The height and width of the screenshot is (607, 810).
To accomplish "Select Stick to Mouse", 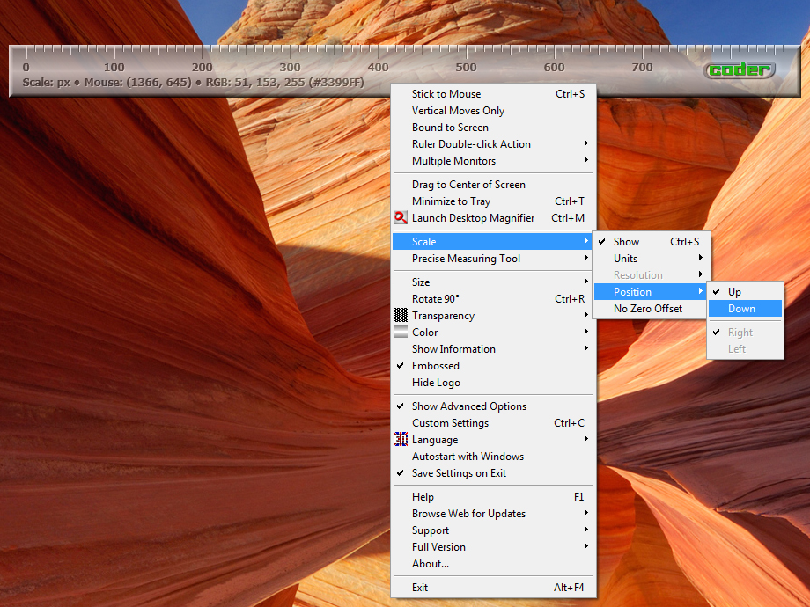I will tap(446, 94).
